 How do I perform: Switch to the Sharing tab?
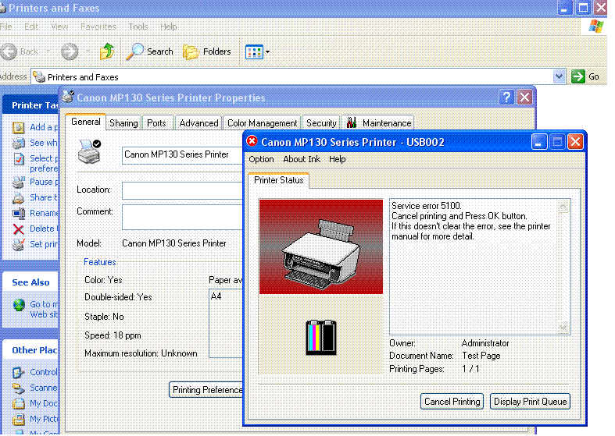[x=123, y=123]
